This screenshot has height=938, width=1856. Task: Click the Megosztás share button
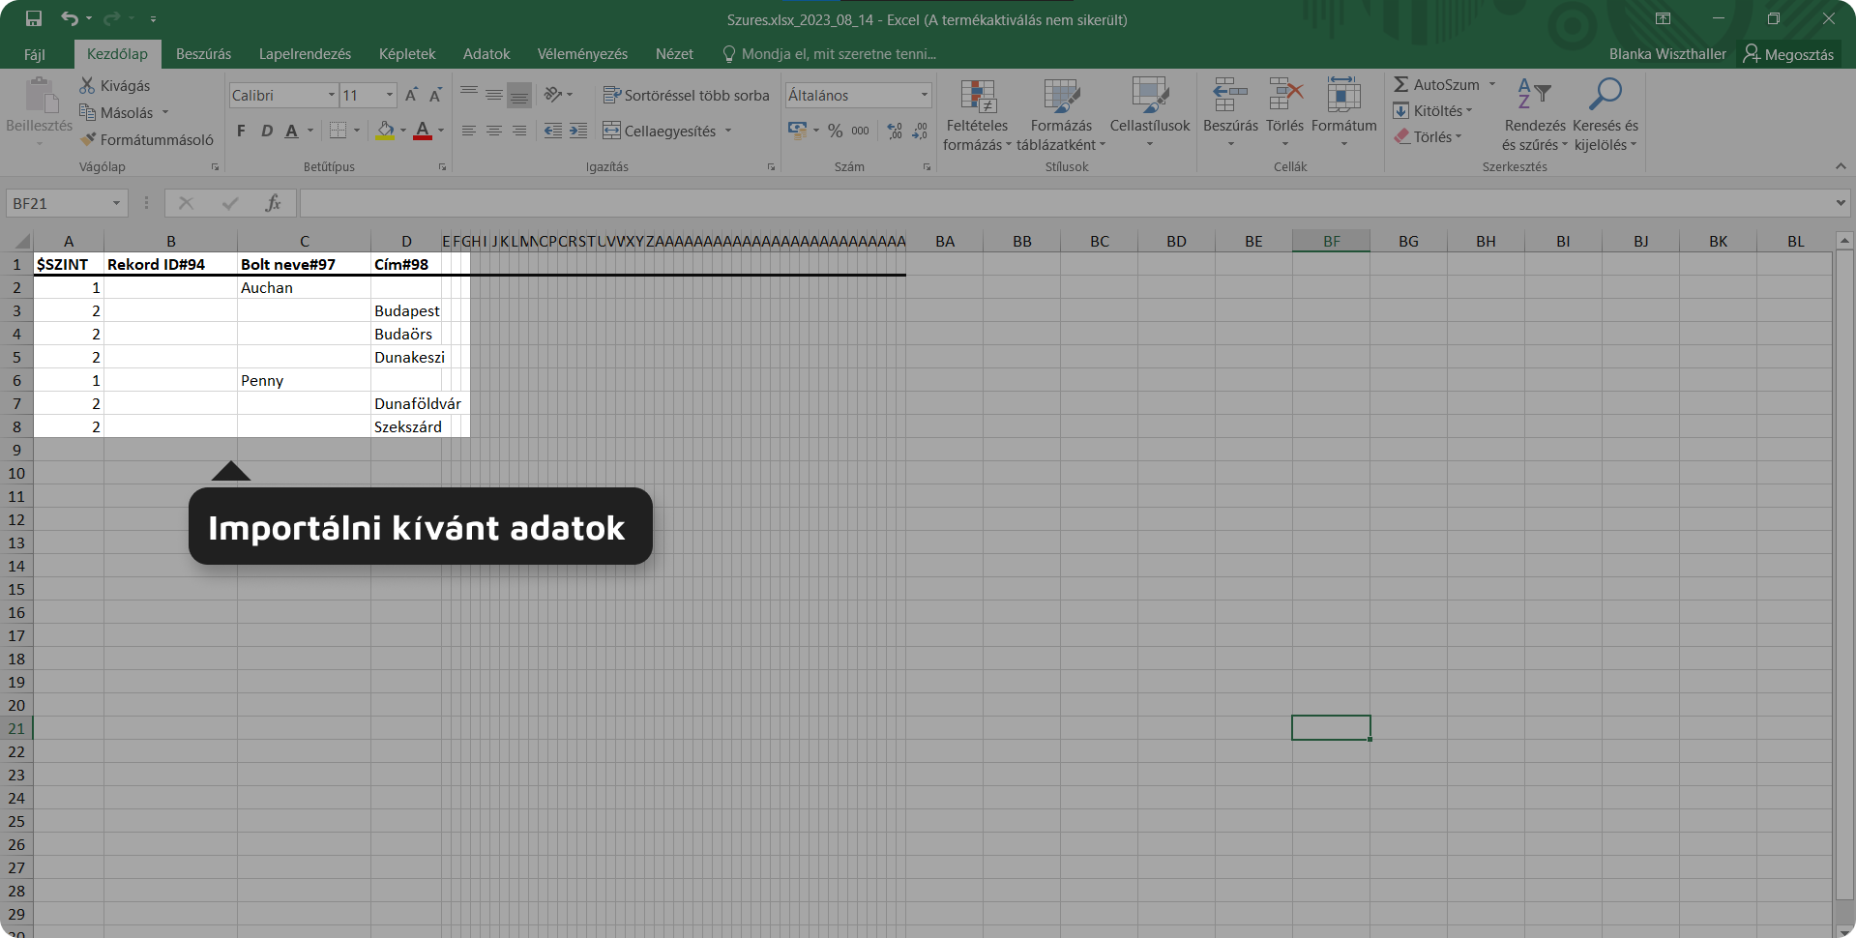(1788, 54)
